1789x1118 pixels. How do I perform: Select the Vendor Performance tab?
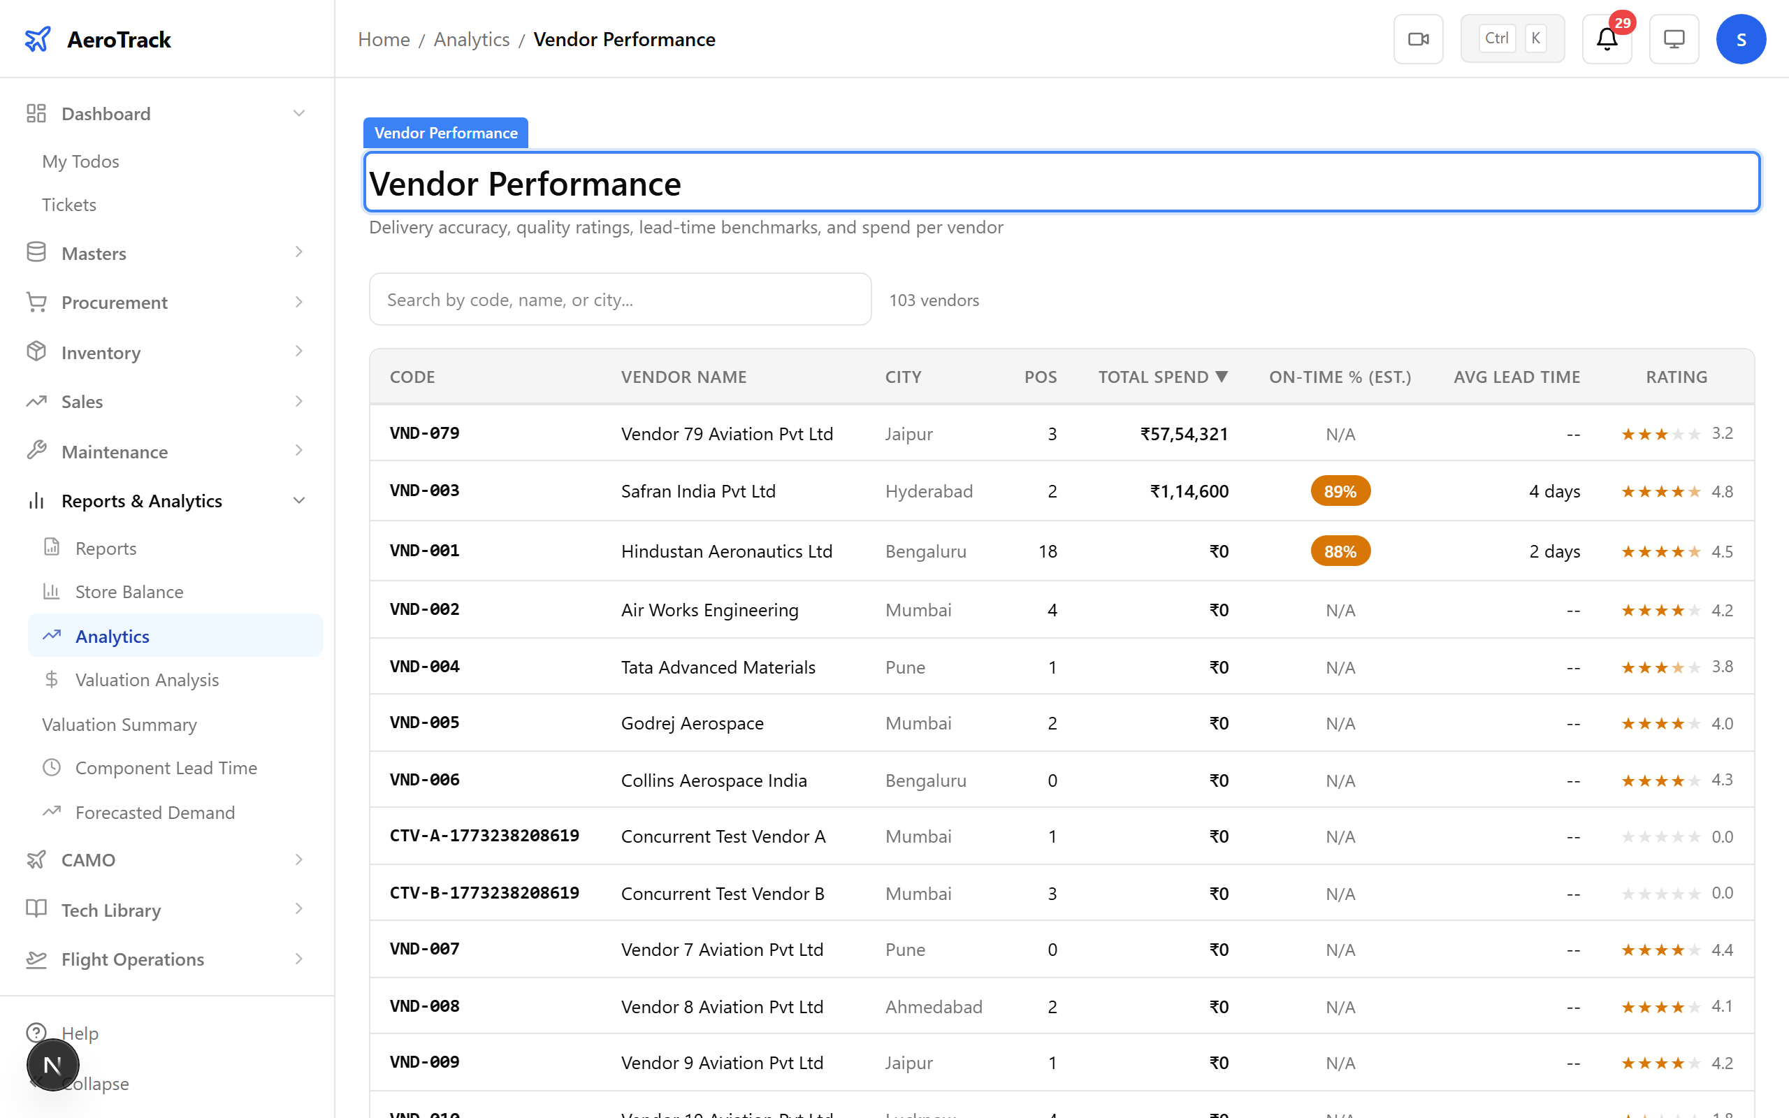445,132
